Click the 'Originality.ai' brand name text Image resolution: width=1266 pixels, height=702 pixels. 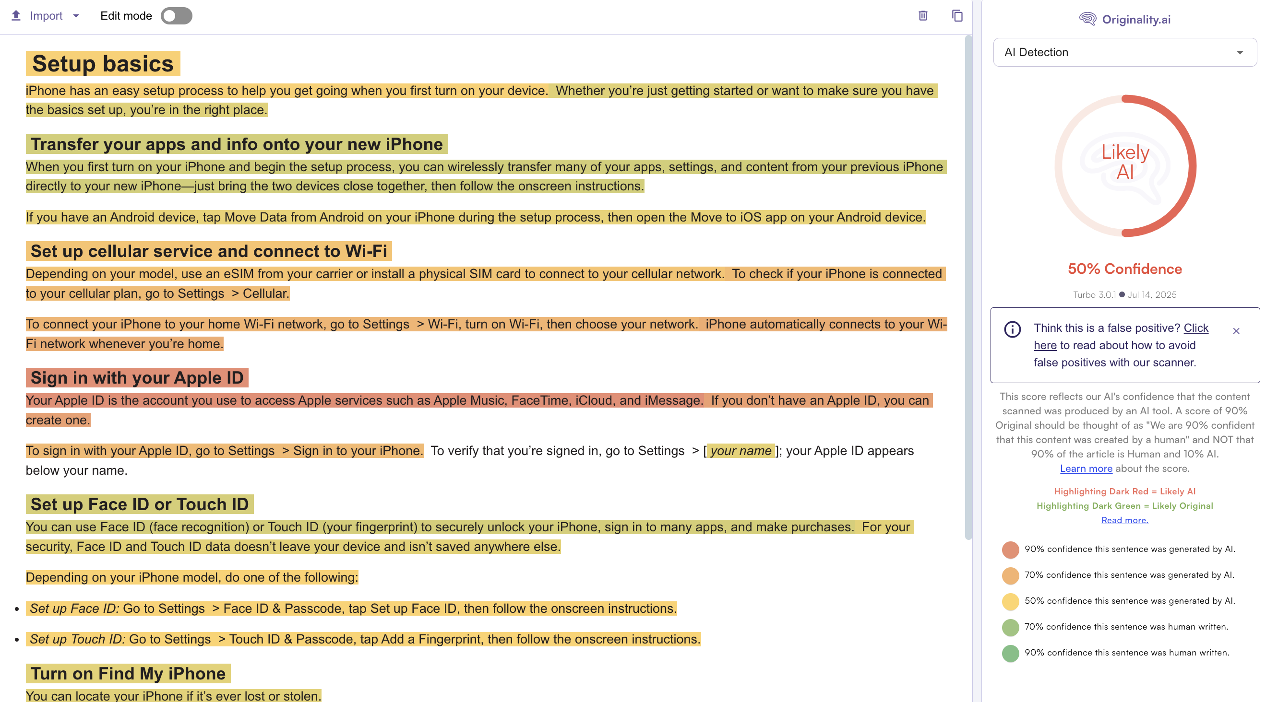[1136, 19]
